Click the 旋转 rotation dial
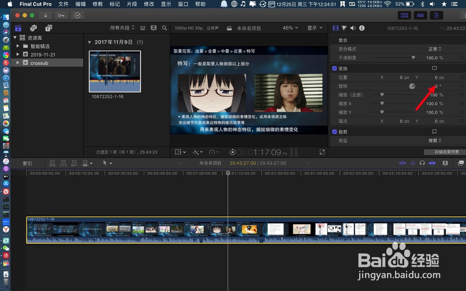 coord(412,86)
